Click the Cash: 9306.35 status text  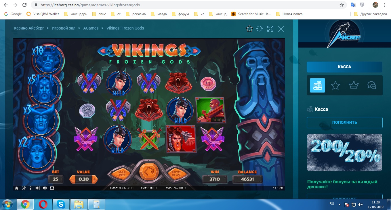click(x=122, y=188)
